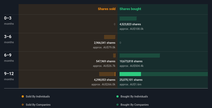Click the solid green 9–12 months individuals bar
This screenshot has width=212, height=108.
tap(130, 74)
